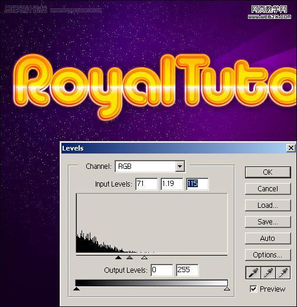The image size is (297, 307).
Task: Select the gray point eyedropper
Action: tap(268, 273)
